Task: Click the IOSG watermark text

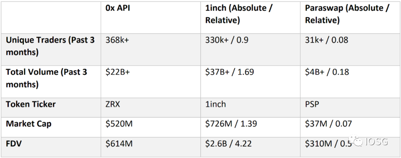Action: click(x=376, y=141)
